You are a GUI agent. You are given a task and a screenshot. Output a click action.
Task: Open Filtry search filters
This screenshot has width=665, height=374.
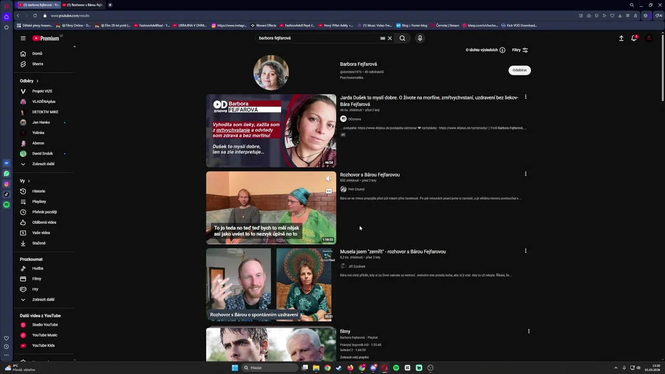click(520, 50)
